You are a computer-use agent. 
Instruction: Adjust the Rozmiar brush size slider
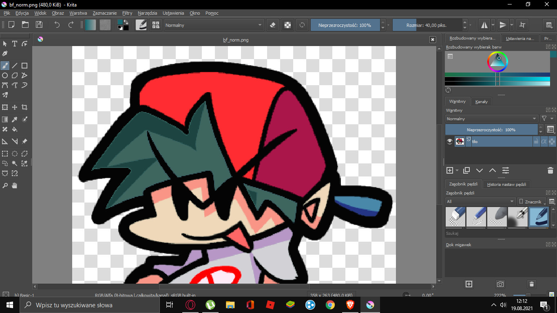427,25
